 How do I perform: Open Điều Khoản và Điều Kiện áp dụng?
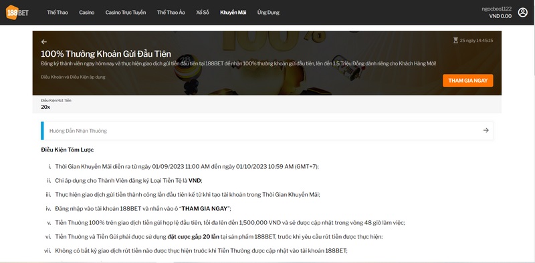(x=73, y=77)
